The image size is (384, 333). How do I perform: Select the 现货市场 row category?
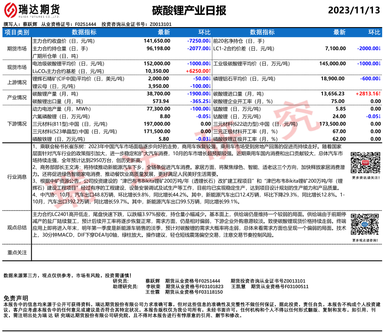coord(17,67)
